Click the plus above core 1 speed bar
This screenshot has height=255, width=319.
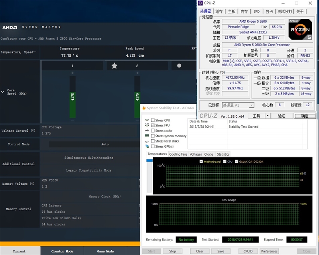click(x=73, y=73)
